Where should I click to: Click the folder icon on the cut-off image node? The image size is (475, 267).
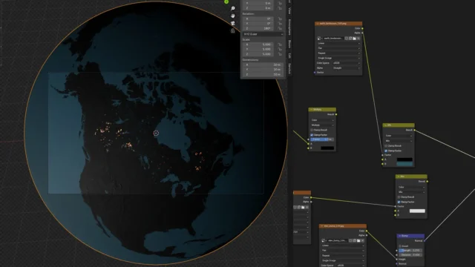click(x=303, y=208)
